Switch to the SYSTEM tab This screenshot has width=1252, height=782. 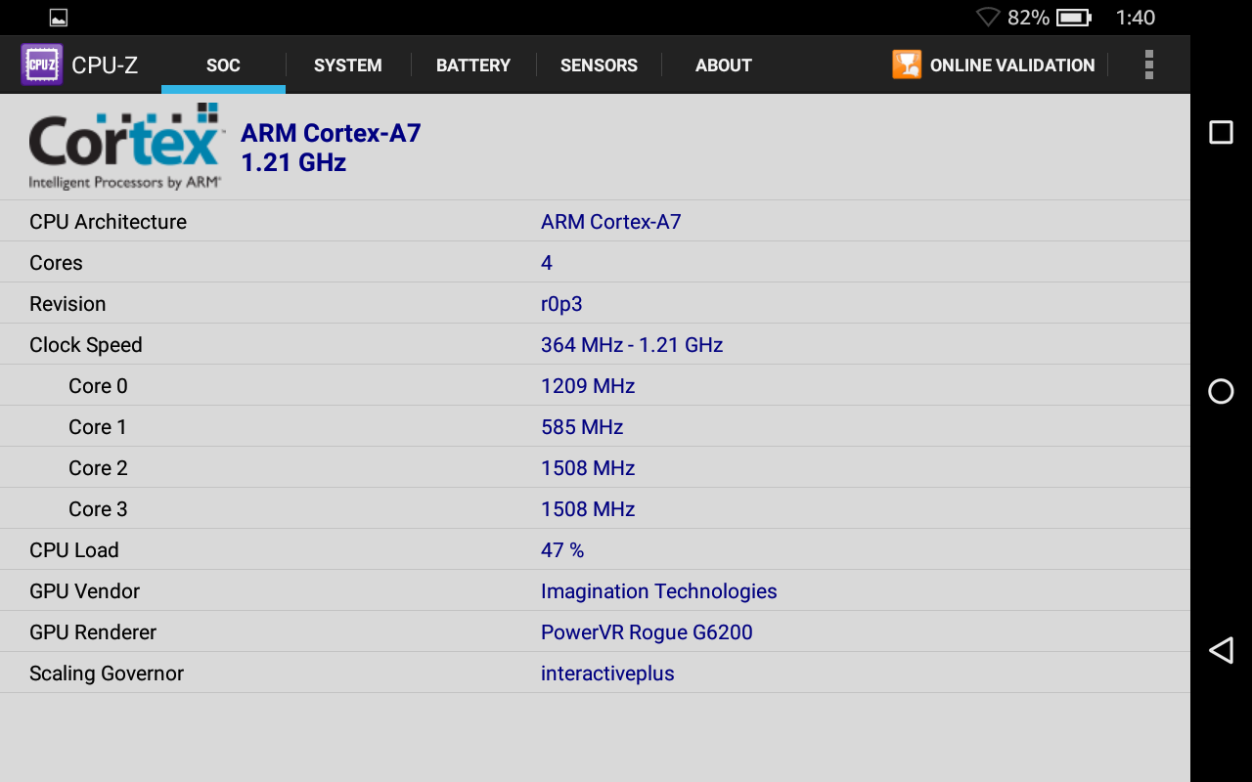(x=348, y=65)
